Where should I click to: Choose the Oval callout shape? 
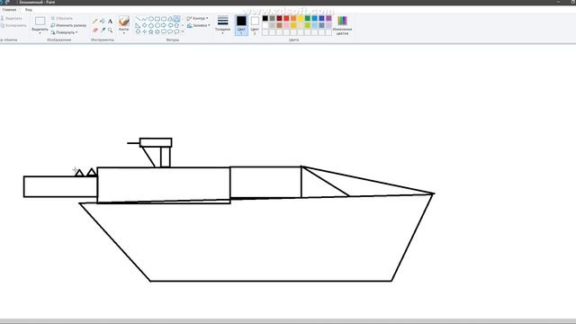point(170,31)
